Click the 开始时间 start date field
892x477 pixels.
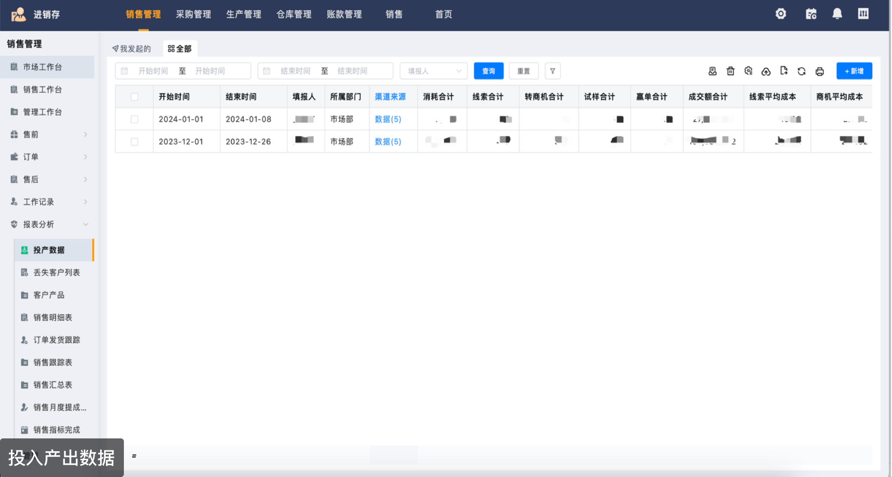coord(153,71)
